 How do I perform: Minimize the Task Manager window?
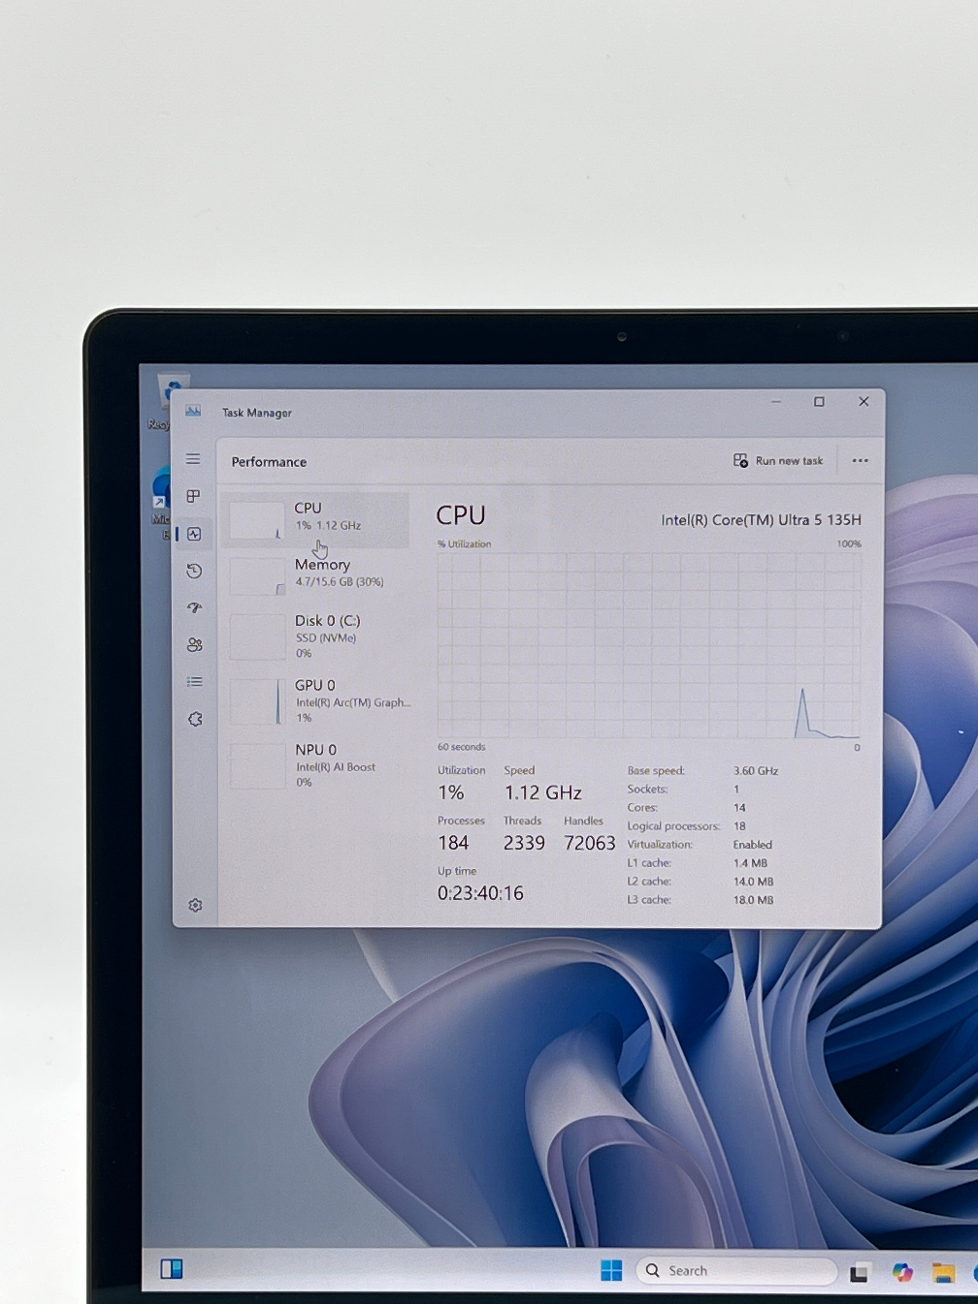click(x=776, y=401)
